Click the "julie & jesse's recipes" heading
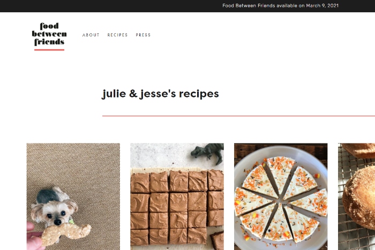Screen dimensions: 375x250 click(160, 94)
